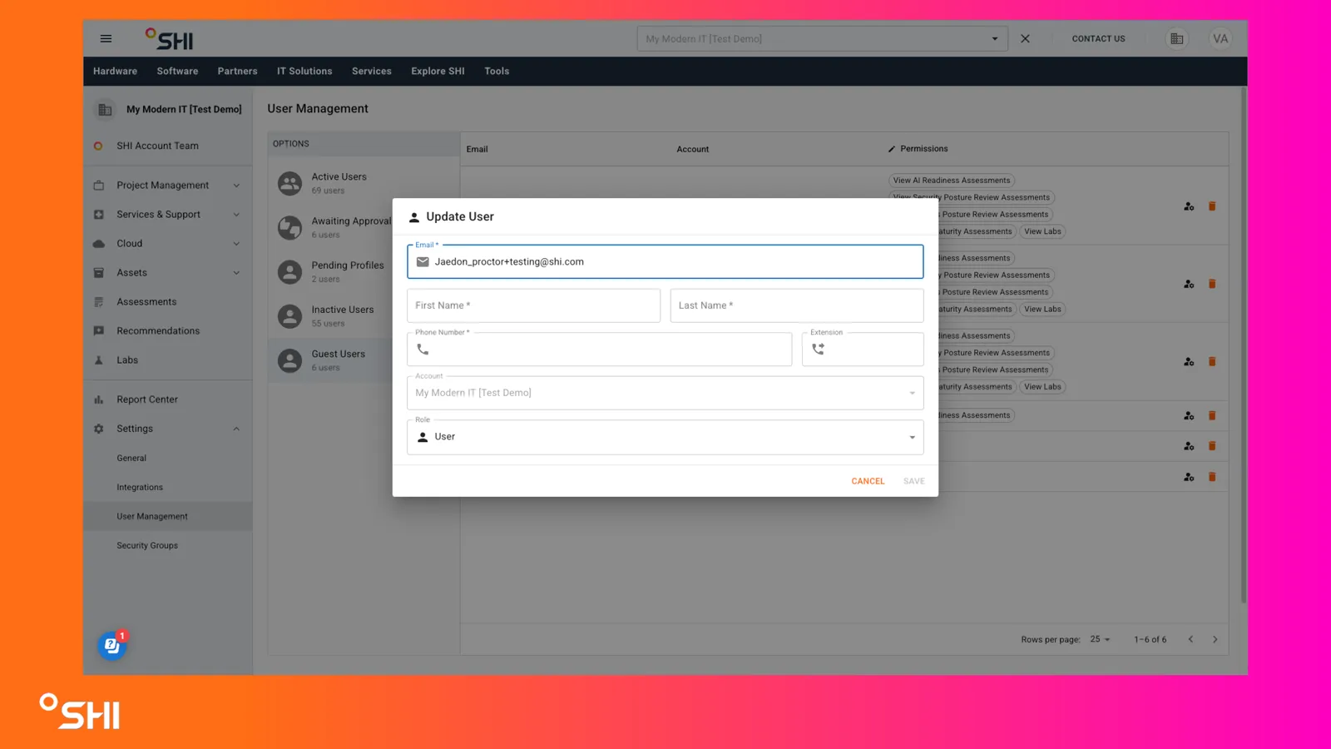Click the Active Users group icon

[289, 183]
